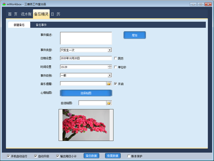Screen dimensions: 214x161
Task: Switch to 新建备忘 sub-tab
Action: click(x=19, y=25)
